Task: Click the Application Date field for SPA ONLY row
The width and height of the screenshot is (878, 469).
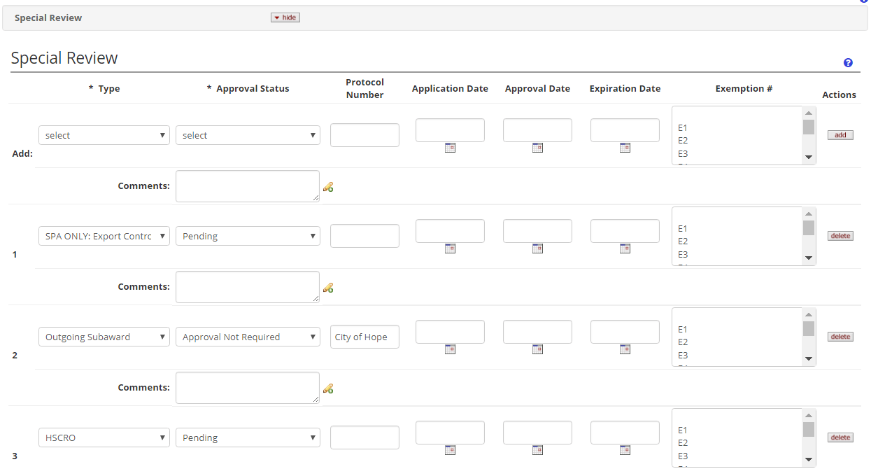Action: click(x=450, y=231)
